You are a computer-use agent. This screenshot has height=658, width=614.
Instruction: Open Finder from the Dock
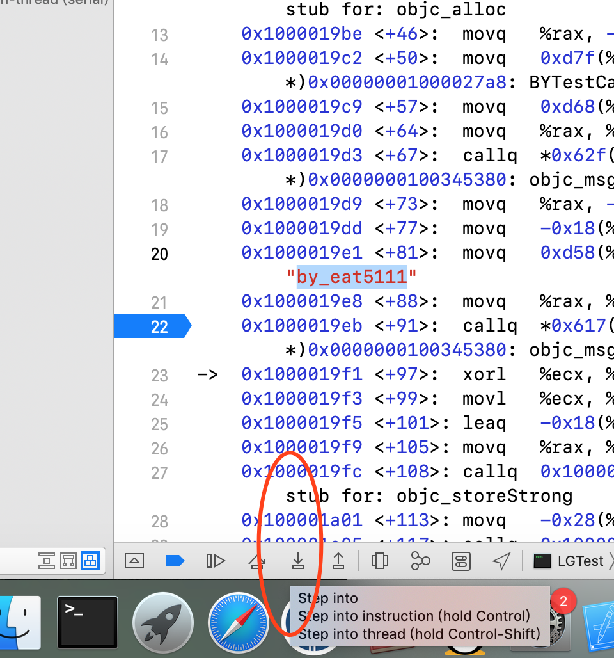click(19, 623)
